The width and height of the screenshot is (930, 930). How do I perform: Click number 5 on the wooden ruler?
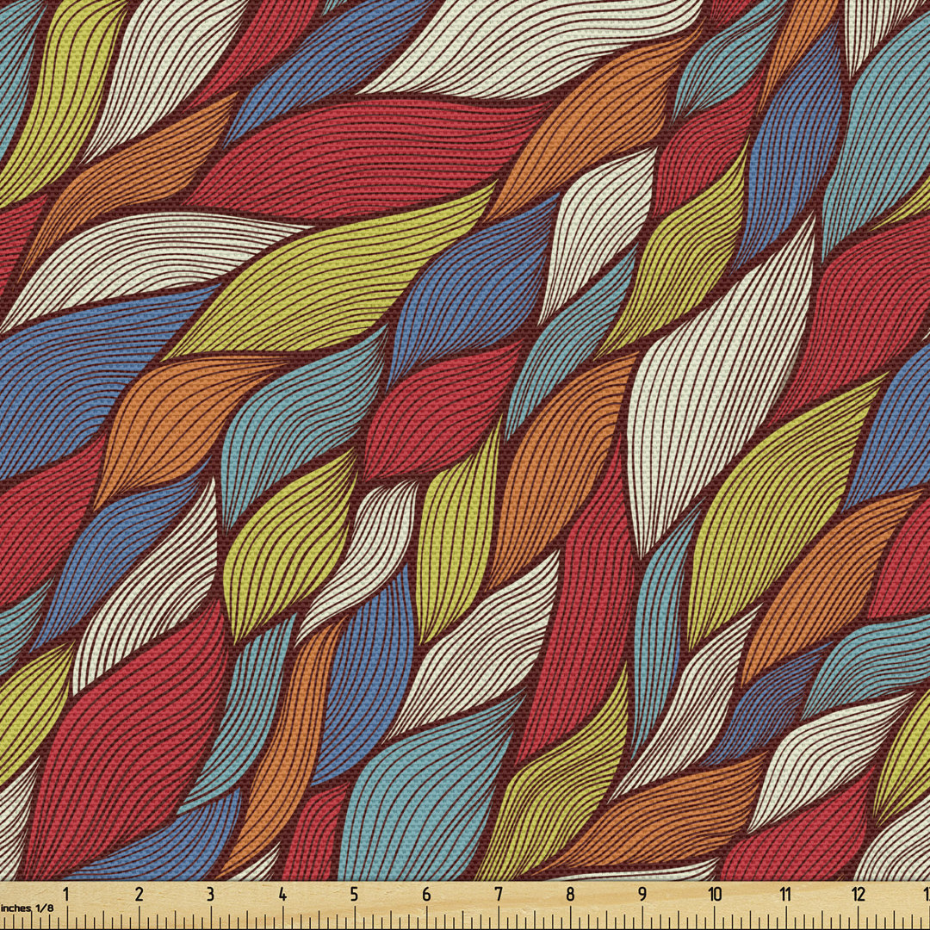coord(355,895)
